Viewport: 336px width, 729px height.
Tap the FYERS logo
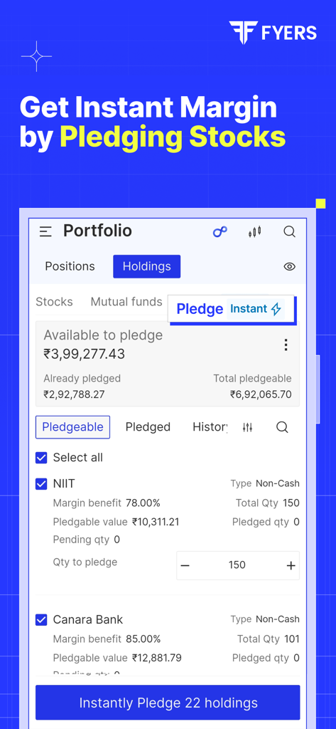[x=273, y=33]
